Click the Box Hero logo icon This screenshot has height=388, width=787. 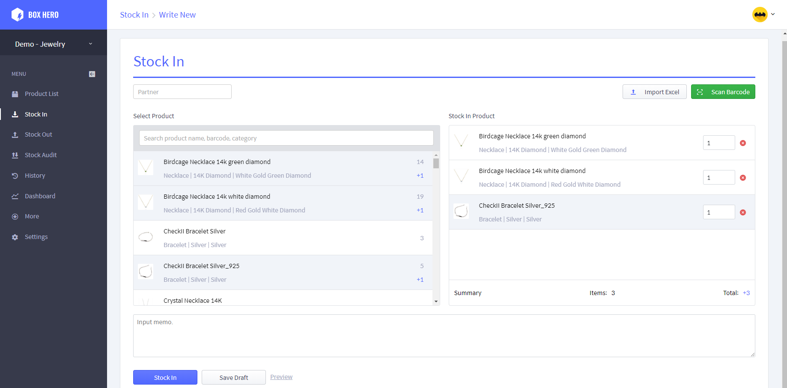(x=18, y=15)
